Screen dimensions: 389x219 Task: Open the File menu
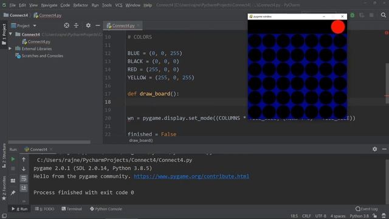tap(12, 5)
